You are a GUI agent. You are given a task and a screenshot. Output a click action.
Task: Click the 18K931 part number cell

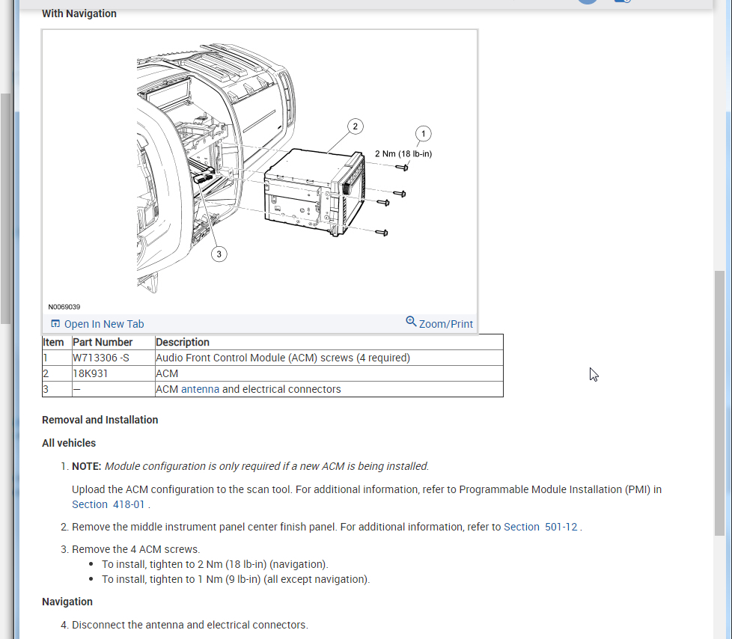[91, 373]
